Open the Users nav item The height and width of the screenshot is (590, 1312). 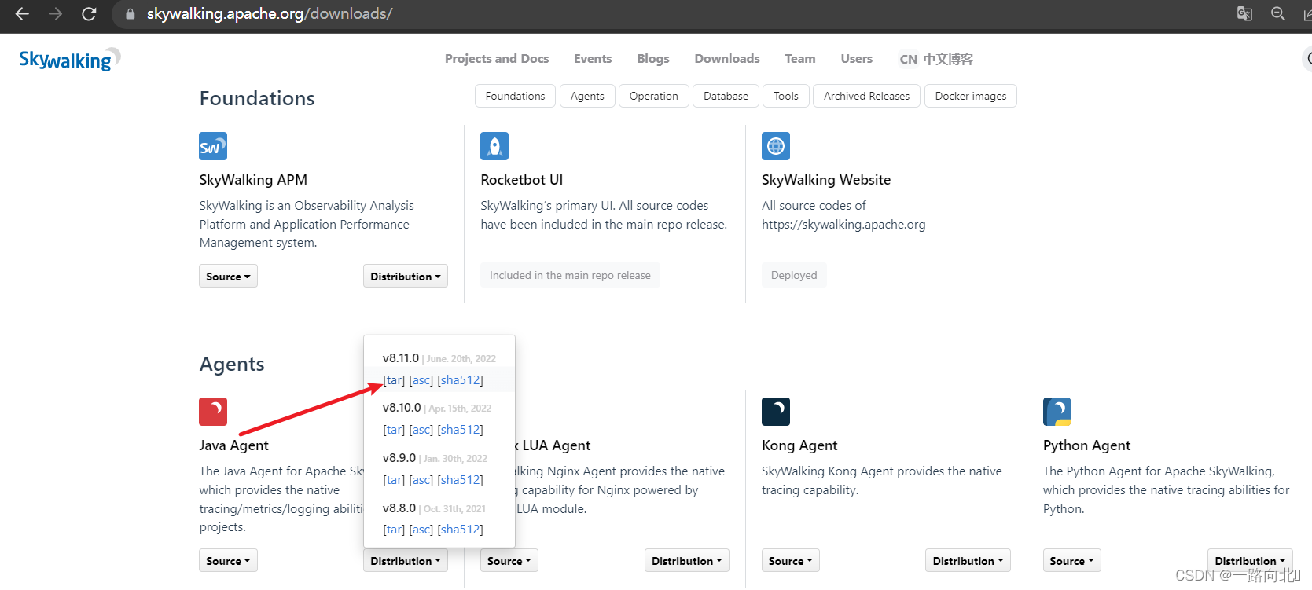(x=857, y=59)
